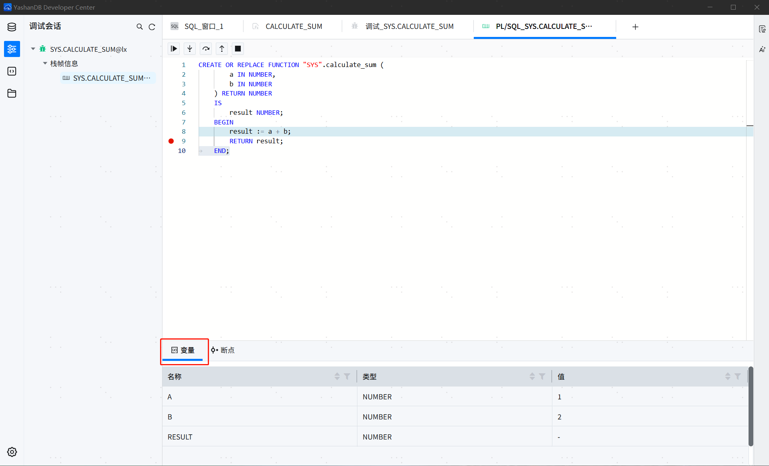Open the database connections sidebar icon
The image size is (769, 466).
[x=12, y=27]
